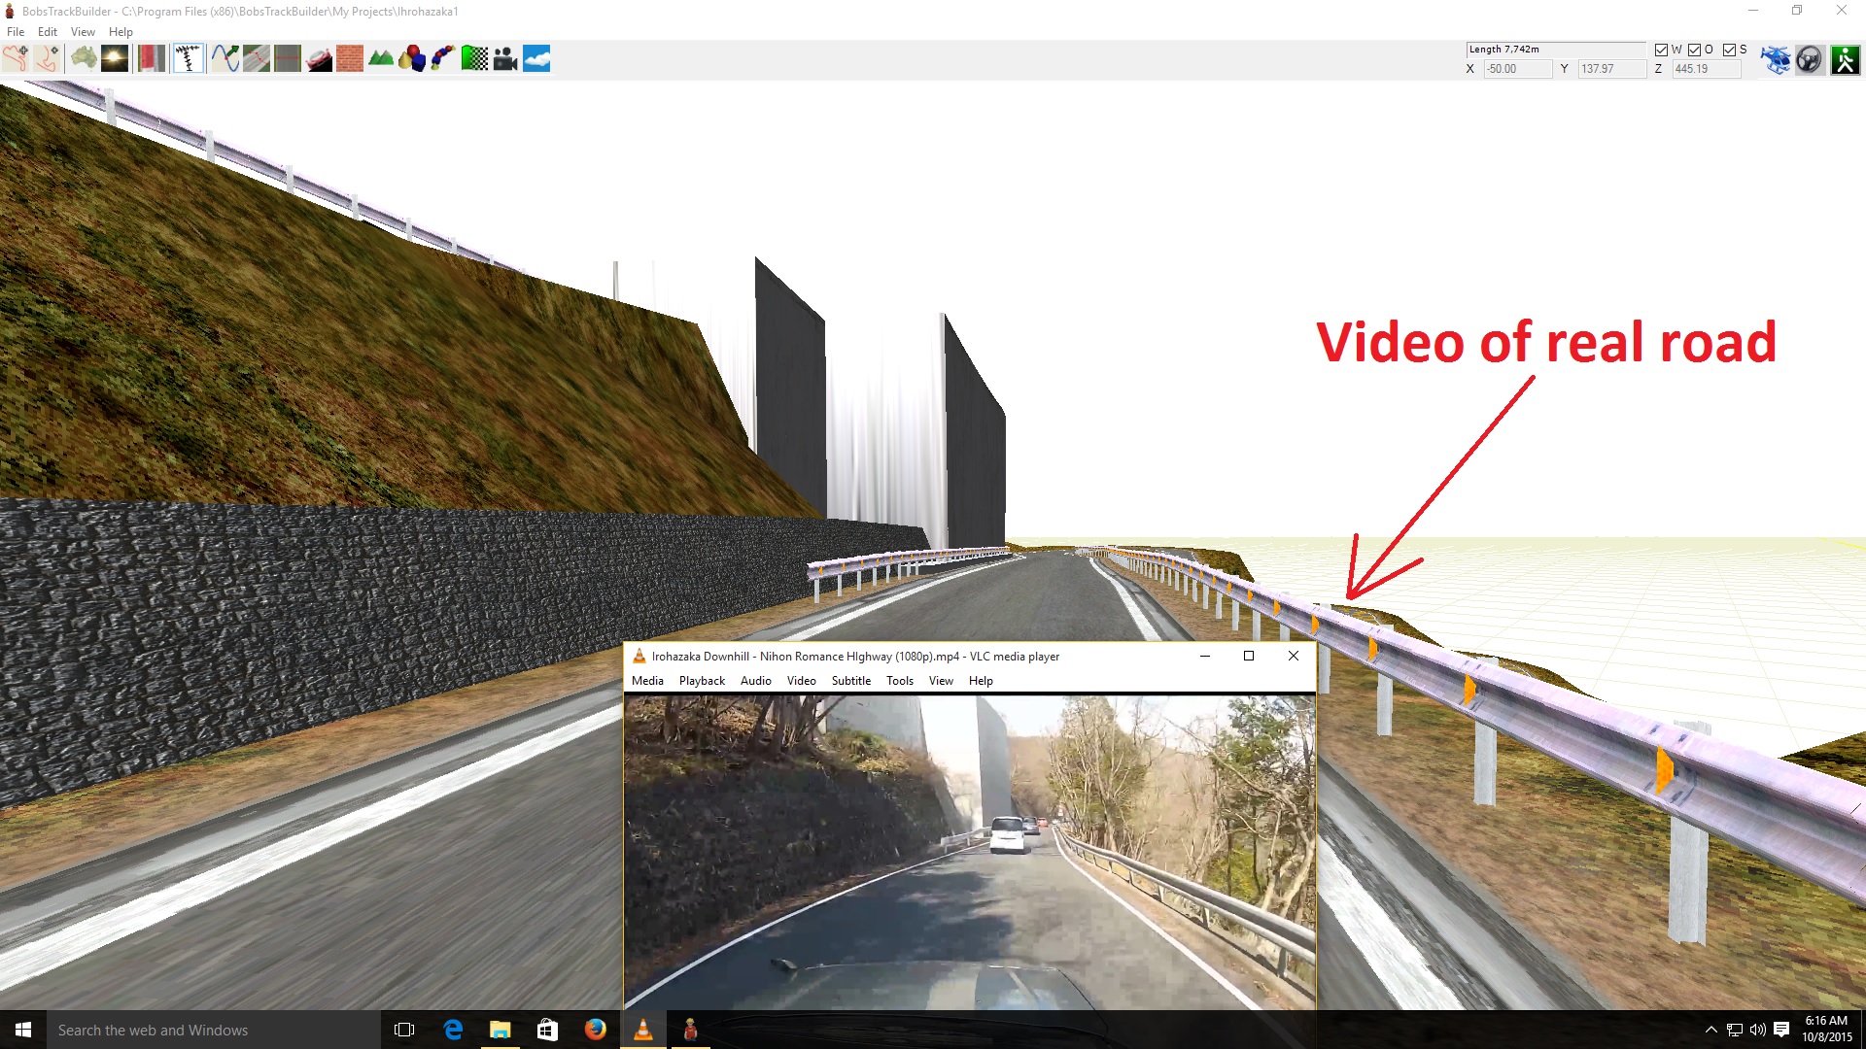Select the red-white track surface icon
This screenshot has width=1866, height=1049.
[152, 58]
